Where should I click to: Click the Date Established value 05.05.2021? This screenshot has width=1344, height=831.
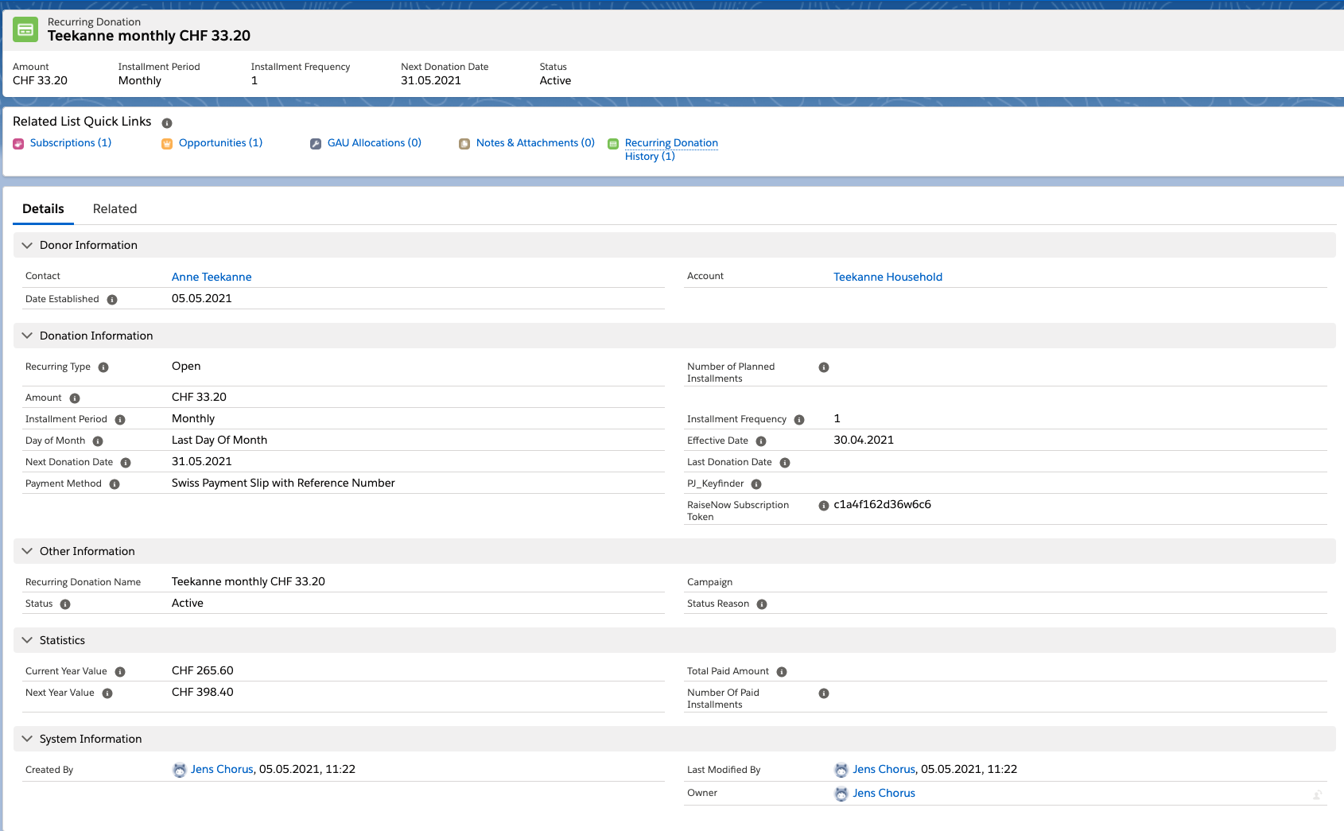[202, 299]
